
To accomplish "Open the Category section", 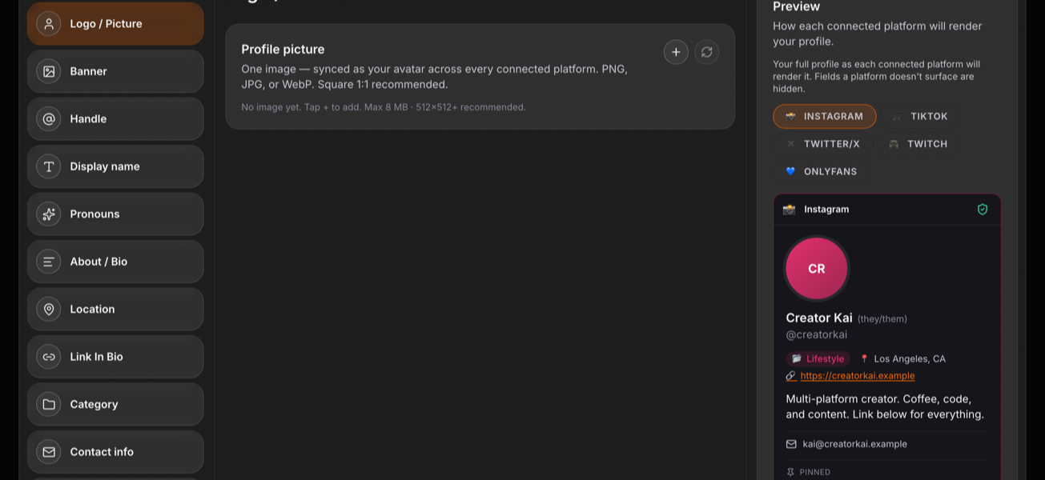I will 115,405.
